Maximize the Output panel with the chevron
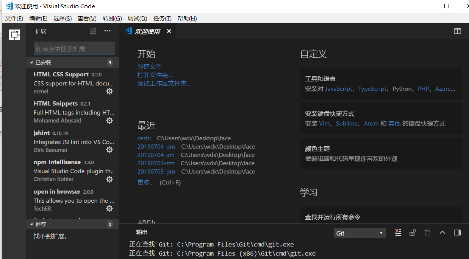The width and height of the screenshot is (469, 259). pos(442,233)
